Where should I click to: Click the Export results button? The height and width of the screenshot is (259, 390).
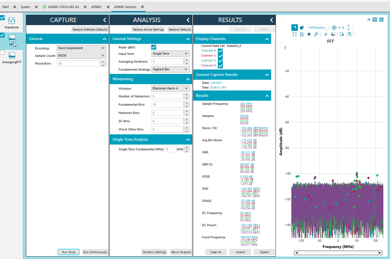click(x=265, y=252)
